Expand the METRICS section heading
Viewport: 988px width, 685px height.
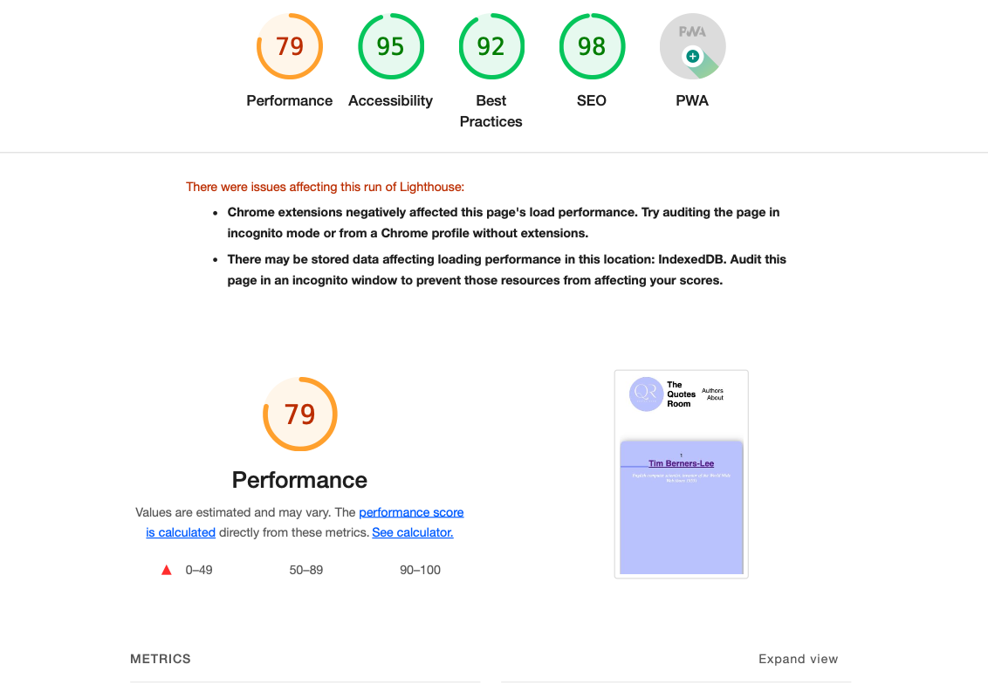point(161,659)
